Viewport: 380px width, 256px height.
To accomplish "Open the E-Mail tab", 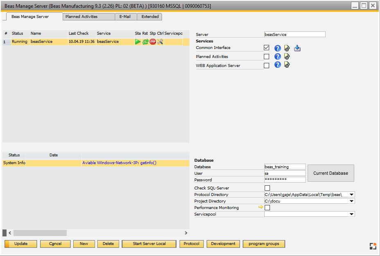I will pyautogui.click(x=126, y=17).
